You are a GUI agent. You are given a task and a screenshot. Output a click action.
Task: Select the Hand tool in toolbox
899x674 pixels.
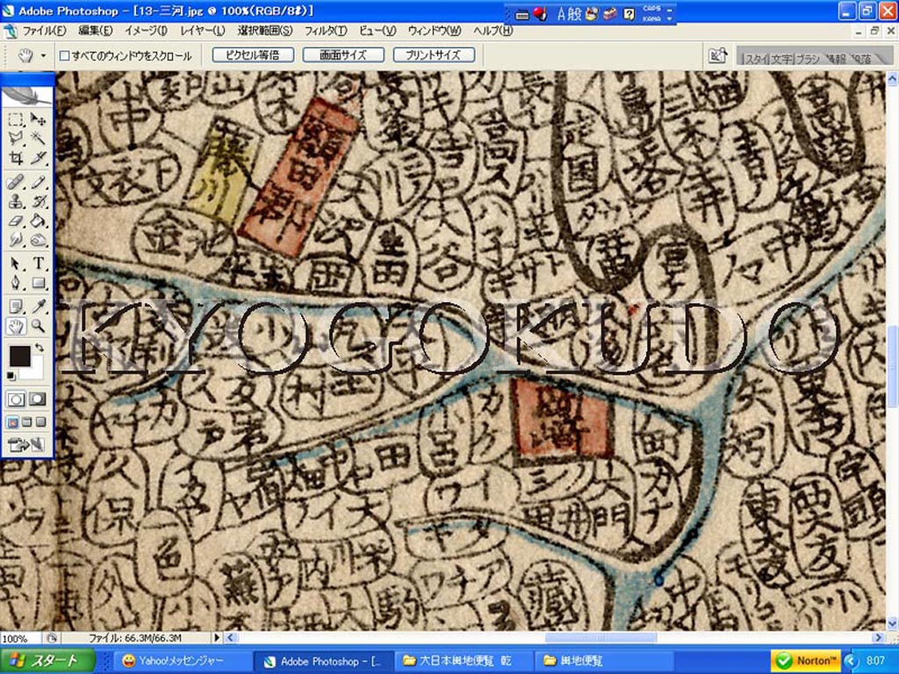click(x=16, y=326)
